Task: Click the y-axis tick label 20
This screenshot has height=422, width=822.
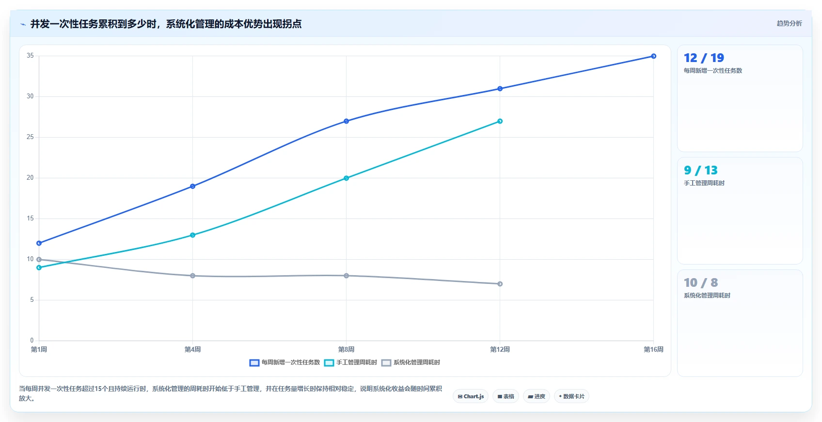Action: (x=30, y=178)
